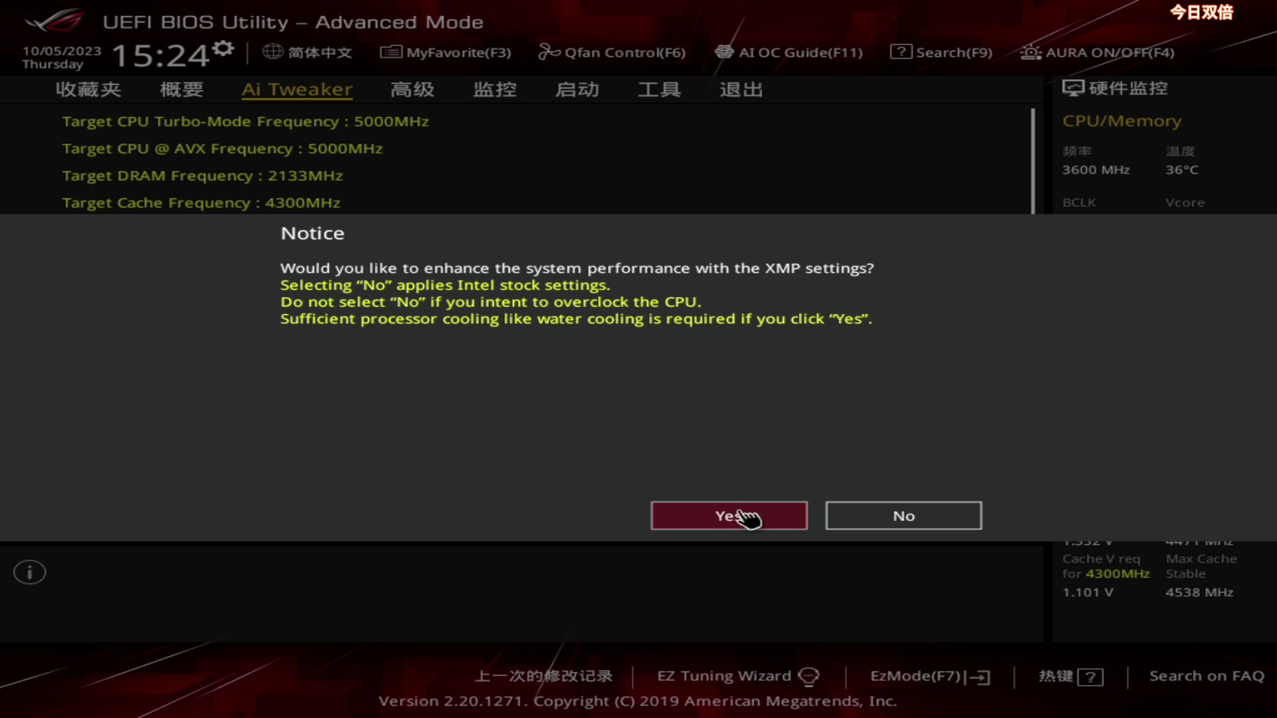Viewport: 1277px width, 718px height.
Task: Open the 启动 boot tab
Action: tap(577, 89)
